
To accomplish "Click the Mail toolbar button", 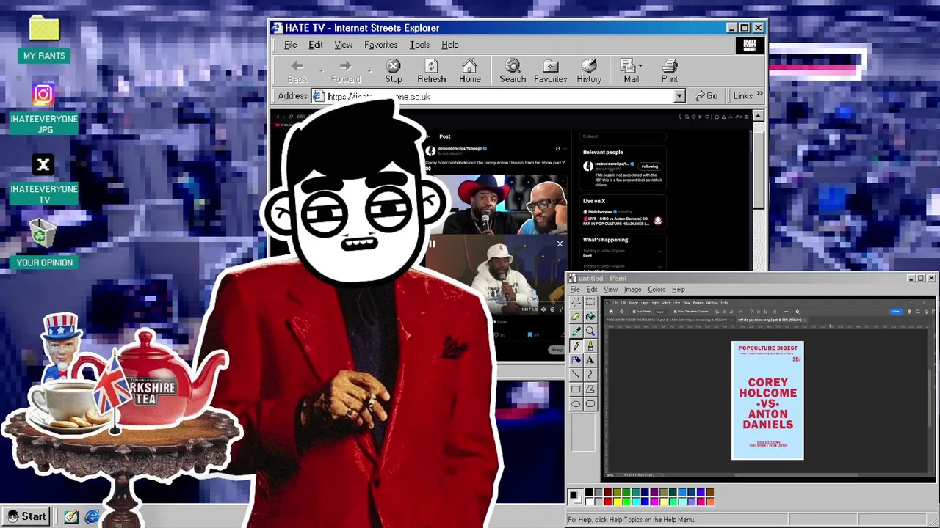I will tap(630, 71).
